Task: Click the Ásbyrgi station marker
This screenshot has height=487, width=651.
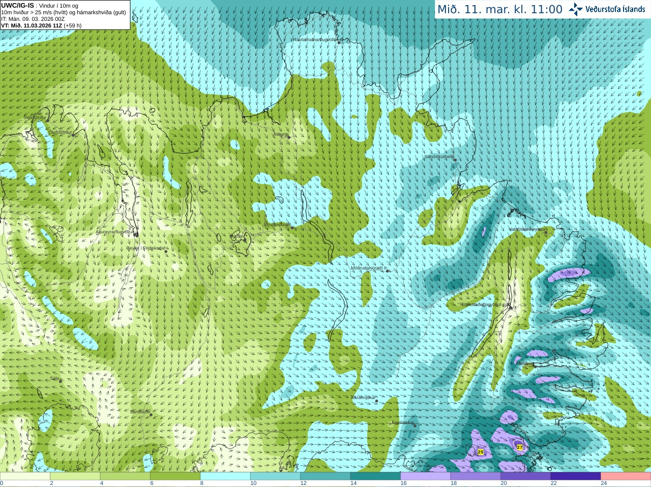Action: [x=289, y=137]
